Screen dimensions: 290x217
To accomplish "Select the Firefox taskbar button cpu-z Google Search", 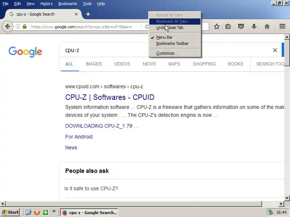I will [x=89, y=213].
